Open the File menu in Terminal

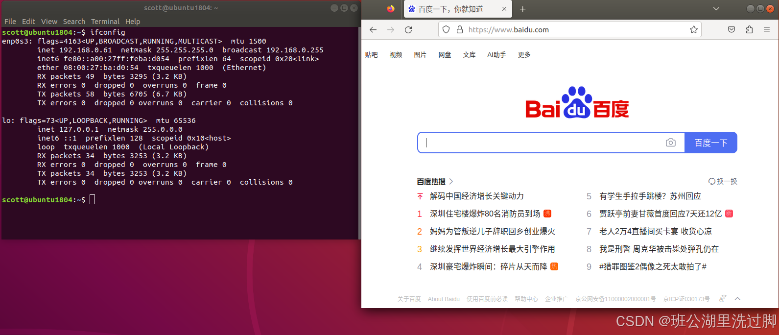tap(10, 22)
